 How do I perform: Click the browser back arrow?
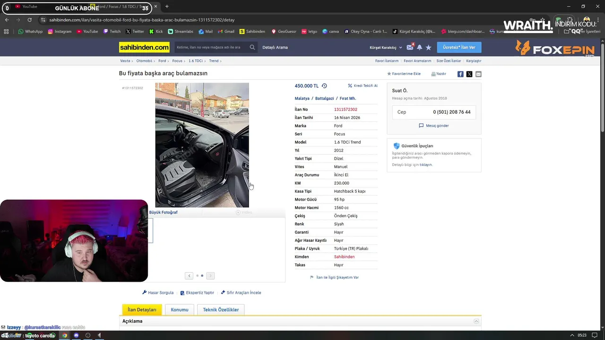coord(7,20)
